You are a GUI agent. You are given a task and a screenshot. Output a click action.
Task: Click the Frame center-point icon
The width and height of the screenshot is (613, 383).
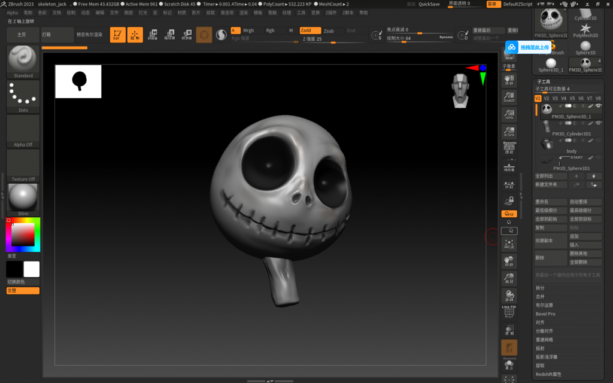[x=509, y=244]
